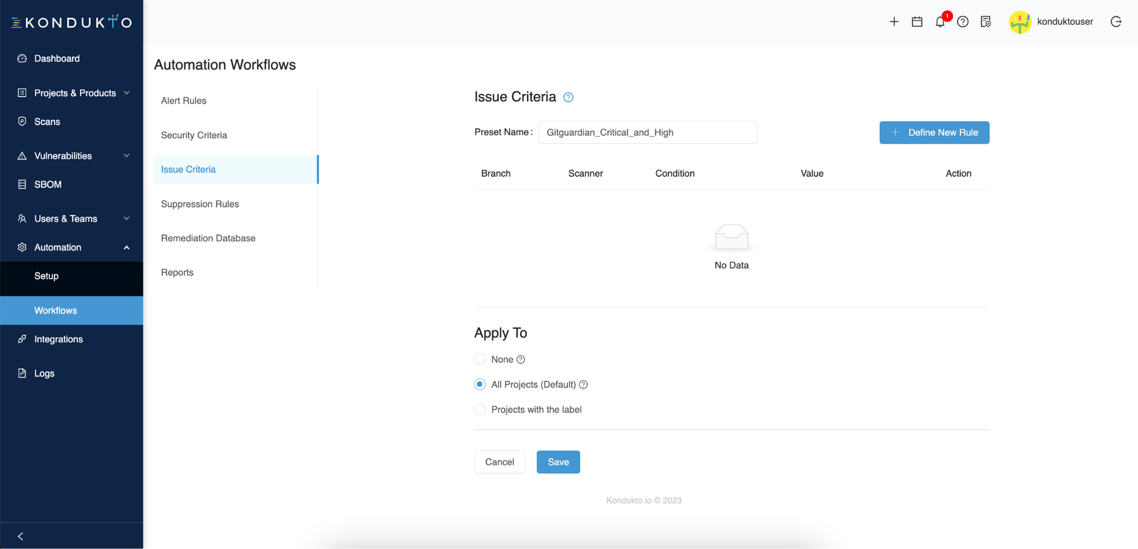Select Projects with the label option
The width and height of the screenshot is (1138, 549).
click(480, 409)
